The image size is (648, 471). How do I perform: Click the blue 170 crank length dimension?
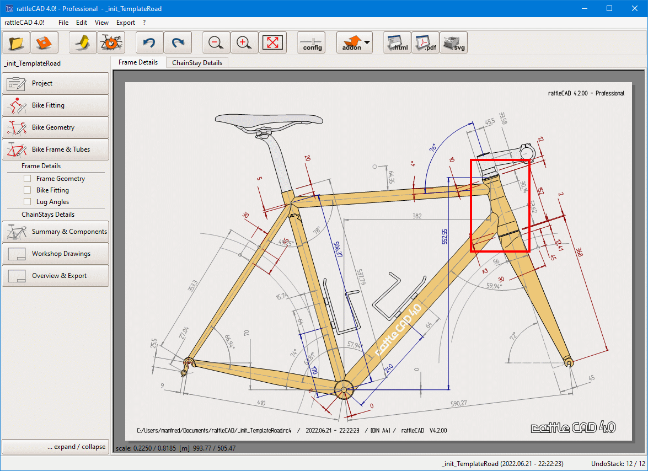coord(314,370)
